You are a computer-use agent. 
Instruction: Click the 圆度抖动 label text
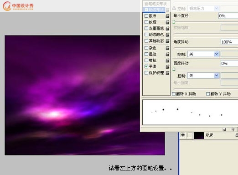pyautogui.click(x=181, y=63)
